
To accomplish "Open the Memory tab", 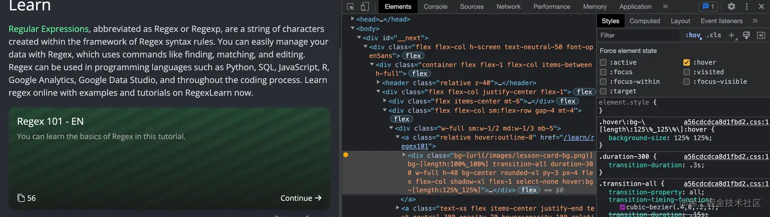I will [x=595, y=7].
